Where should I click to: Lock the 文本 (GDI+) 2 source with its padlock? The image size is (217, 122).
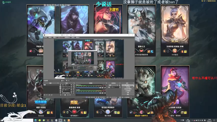pos(73,90)
